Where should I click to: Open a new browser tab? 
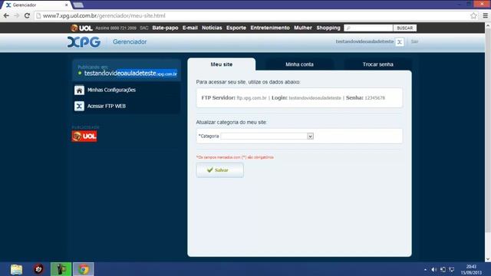78,5
